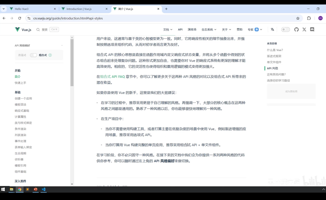Reload the page with refresh icon
326x200 pixels.
click(x=20, y=18)
